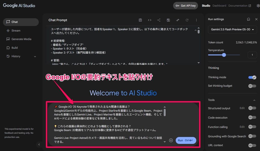Click the system instructions scrollbar thumb

tap(199, 32)
